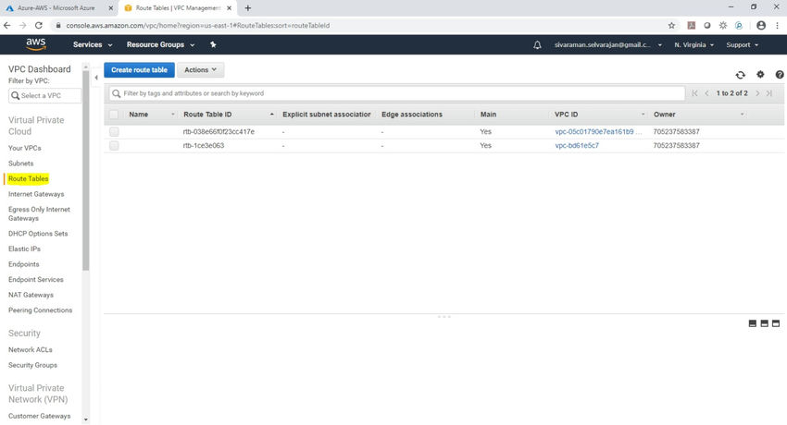Open Egress Only Internet Gateways
787x425 pixels.
pos(39,213)
